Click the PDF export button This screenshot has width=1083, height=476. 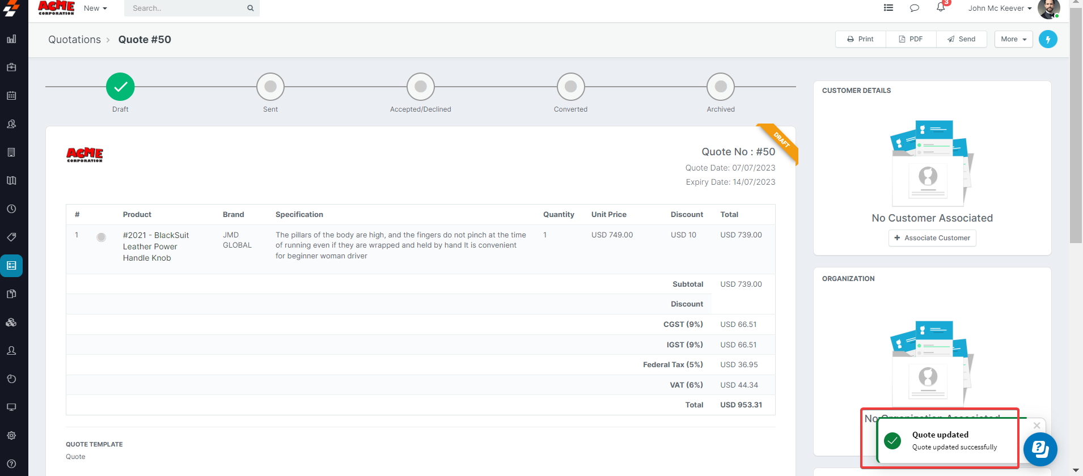pos(911,39)
